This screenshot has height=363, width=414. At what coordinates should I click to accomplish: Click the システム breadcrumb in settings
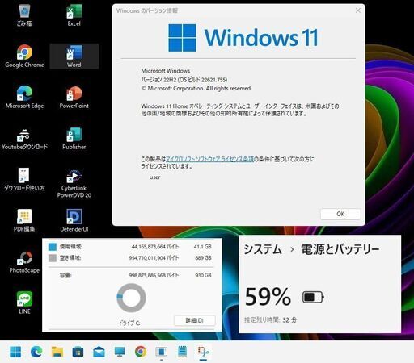pos(263,249)
